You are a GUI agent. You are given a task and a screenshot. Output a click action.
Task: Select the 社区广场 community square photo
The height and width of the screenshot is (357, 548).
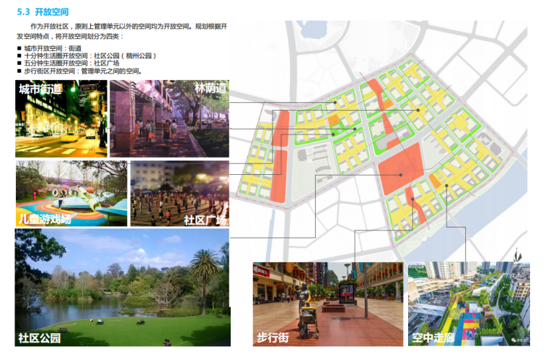tap(179, 193)
